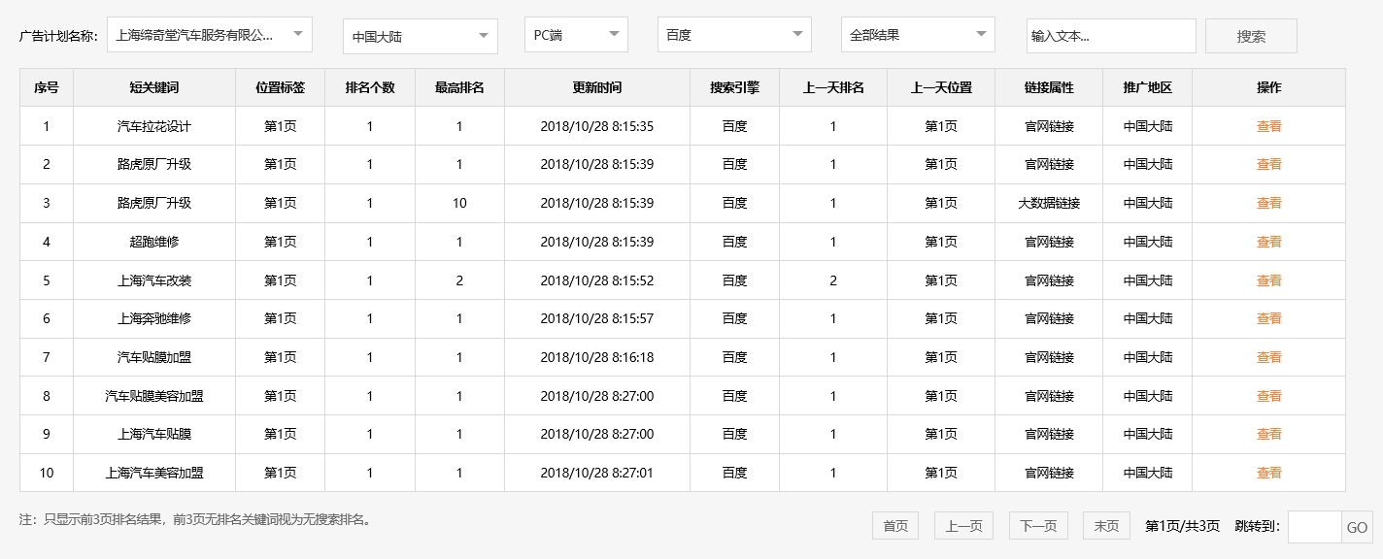Click 查看 for 汽车拉花设计
Image resolution: width=1383 pixels, height=559 pixels.
1269,125
